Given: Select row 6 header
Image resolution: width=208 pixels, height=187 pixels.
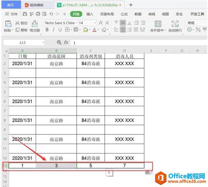Looking at the screenshot, I should point(5,101).
